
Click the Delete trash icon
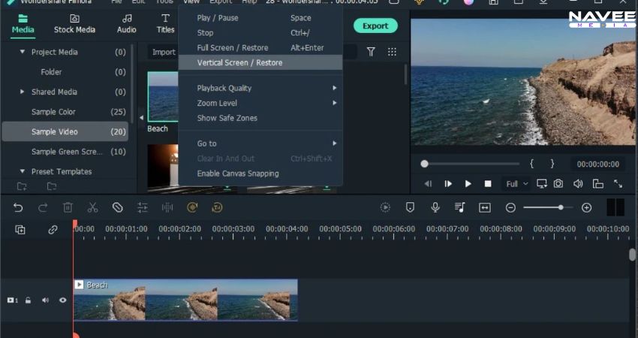68,208
